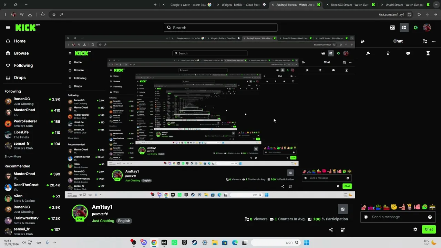
Task: Open WhatsApp from the taskbar
Action: point(174,242)
